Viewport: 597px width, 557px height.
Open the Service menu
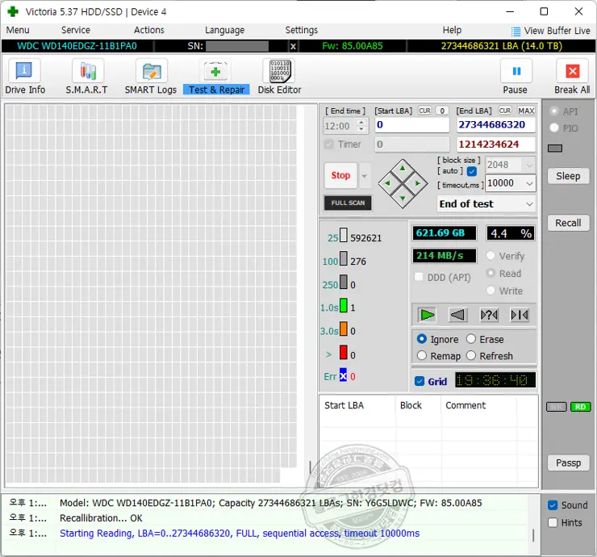coord(76,30)
